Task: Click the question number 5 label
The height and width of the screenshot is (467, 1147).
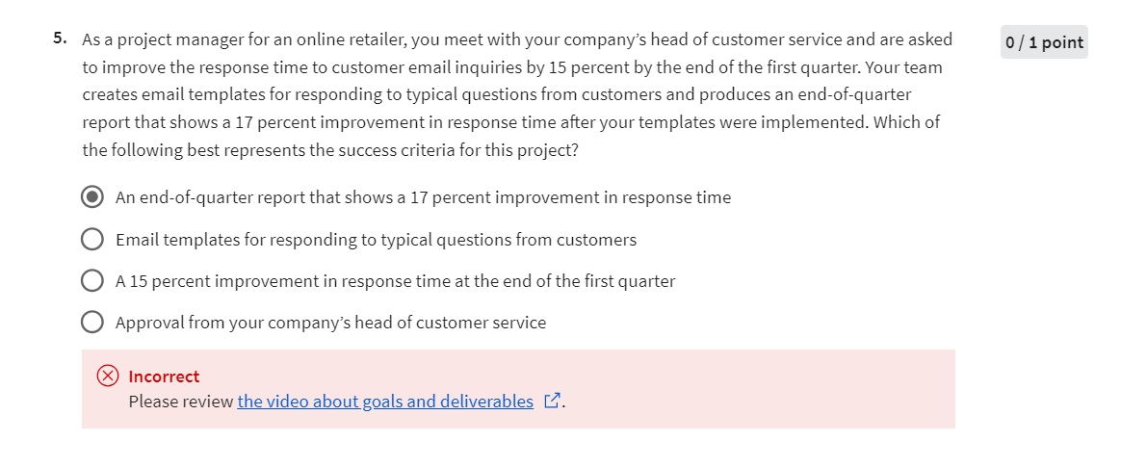Action: pos(61,39)
